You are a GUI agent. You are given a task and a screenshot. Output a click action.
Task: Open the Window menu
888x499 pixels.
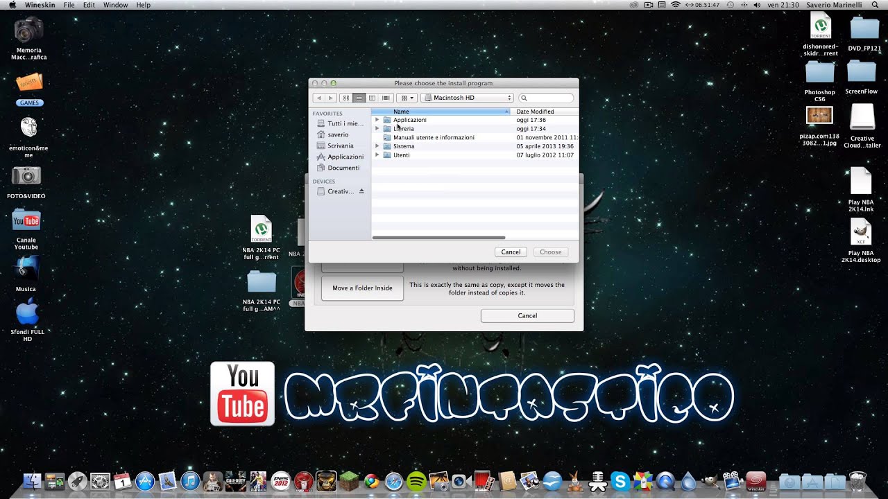tap(115, 5)
